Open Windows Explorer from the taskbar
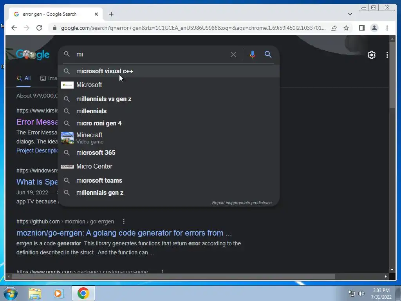Image resolution: width=401 pixels, height=301 pixels. click(35, 293)
